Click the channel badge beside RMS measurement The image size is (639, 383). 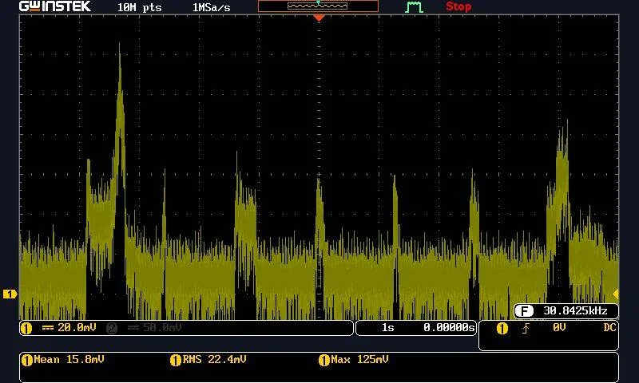click(175, 360)
